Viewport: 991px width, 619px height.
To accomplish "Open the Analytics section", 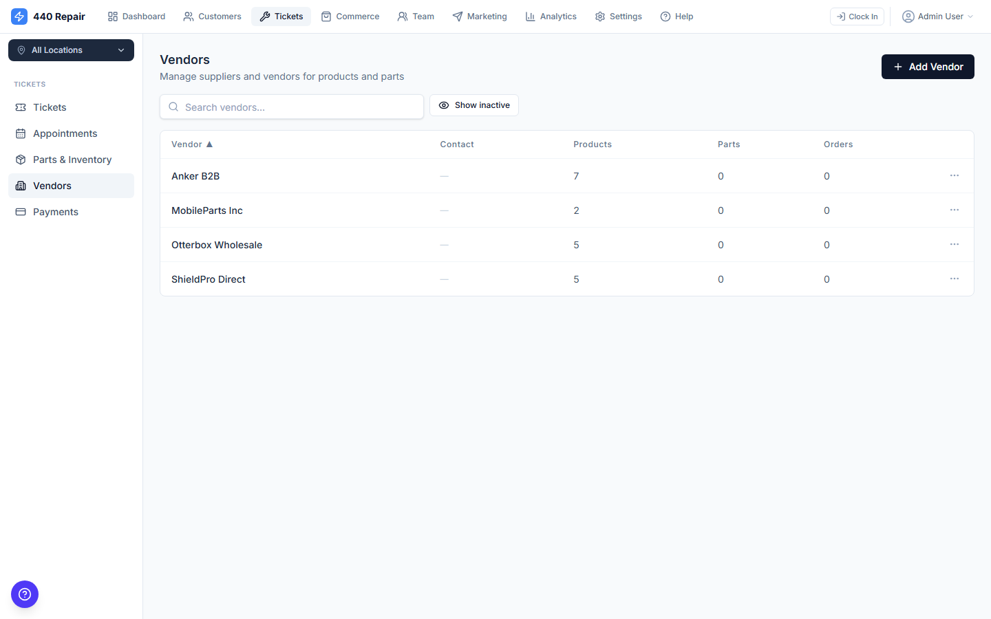I will pos(551,16).
